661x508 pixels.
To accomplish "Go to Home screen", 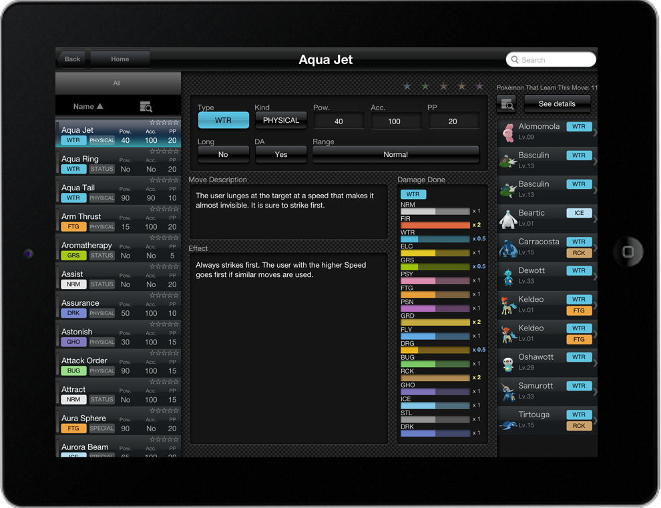I will pos(120,59).
